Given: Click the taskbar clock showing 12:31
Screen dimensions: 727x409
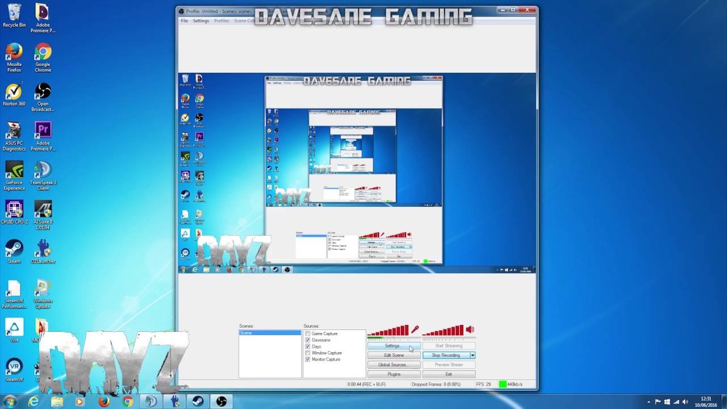Looking at the screenshot, I should [x=706, y=402].
